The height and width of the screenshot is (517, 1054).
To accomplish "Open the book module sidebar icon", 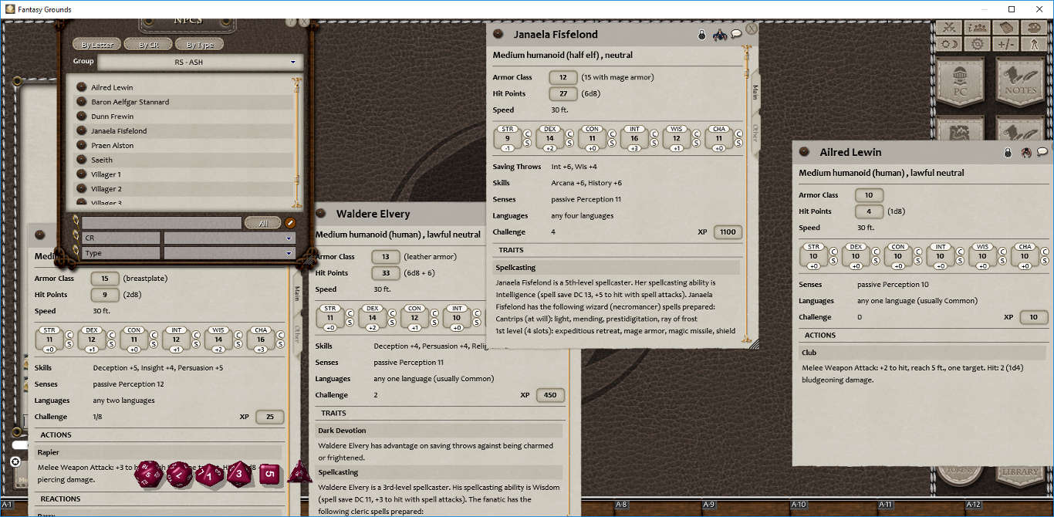I will 1005,27.
